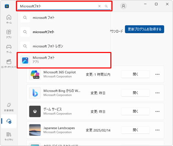The height and width of the screenshot is (146, 173).
Task: Click the Microsoft 365 Copilot app icon
Action: point(35,74)
